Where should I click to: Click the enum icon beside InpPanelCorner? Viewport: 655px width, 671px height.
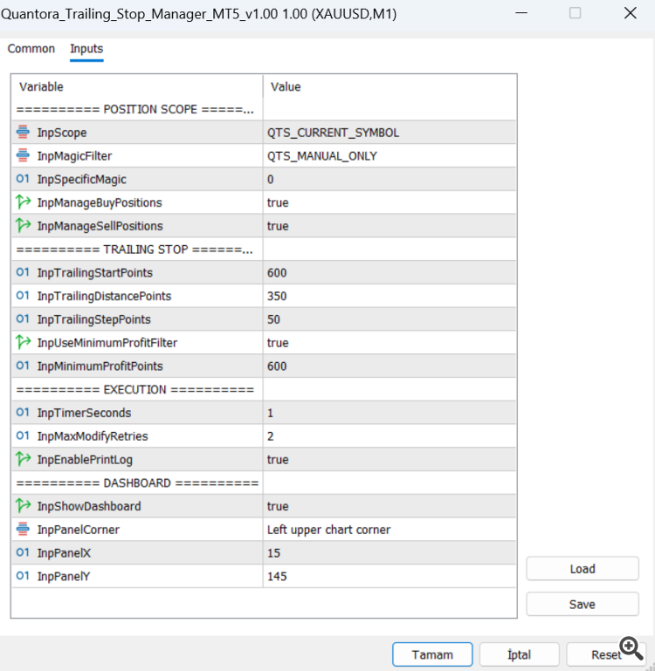(23, 530)
